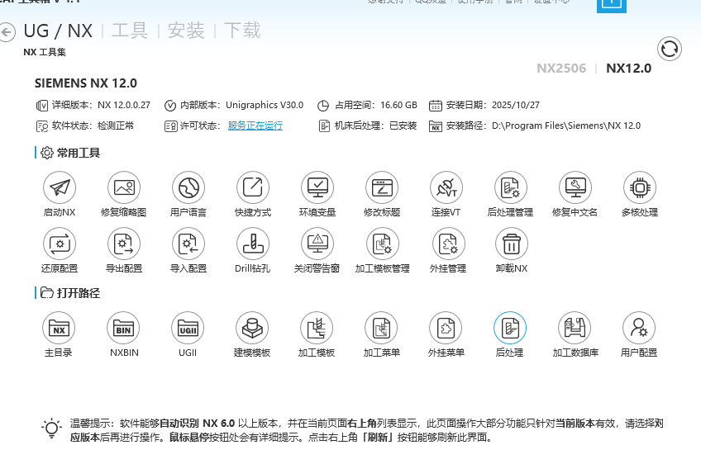Click the NX 工具集 subtitle

(x=45, y=52)
